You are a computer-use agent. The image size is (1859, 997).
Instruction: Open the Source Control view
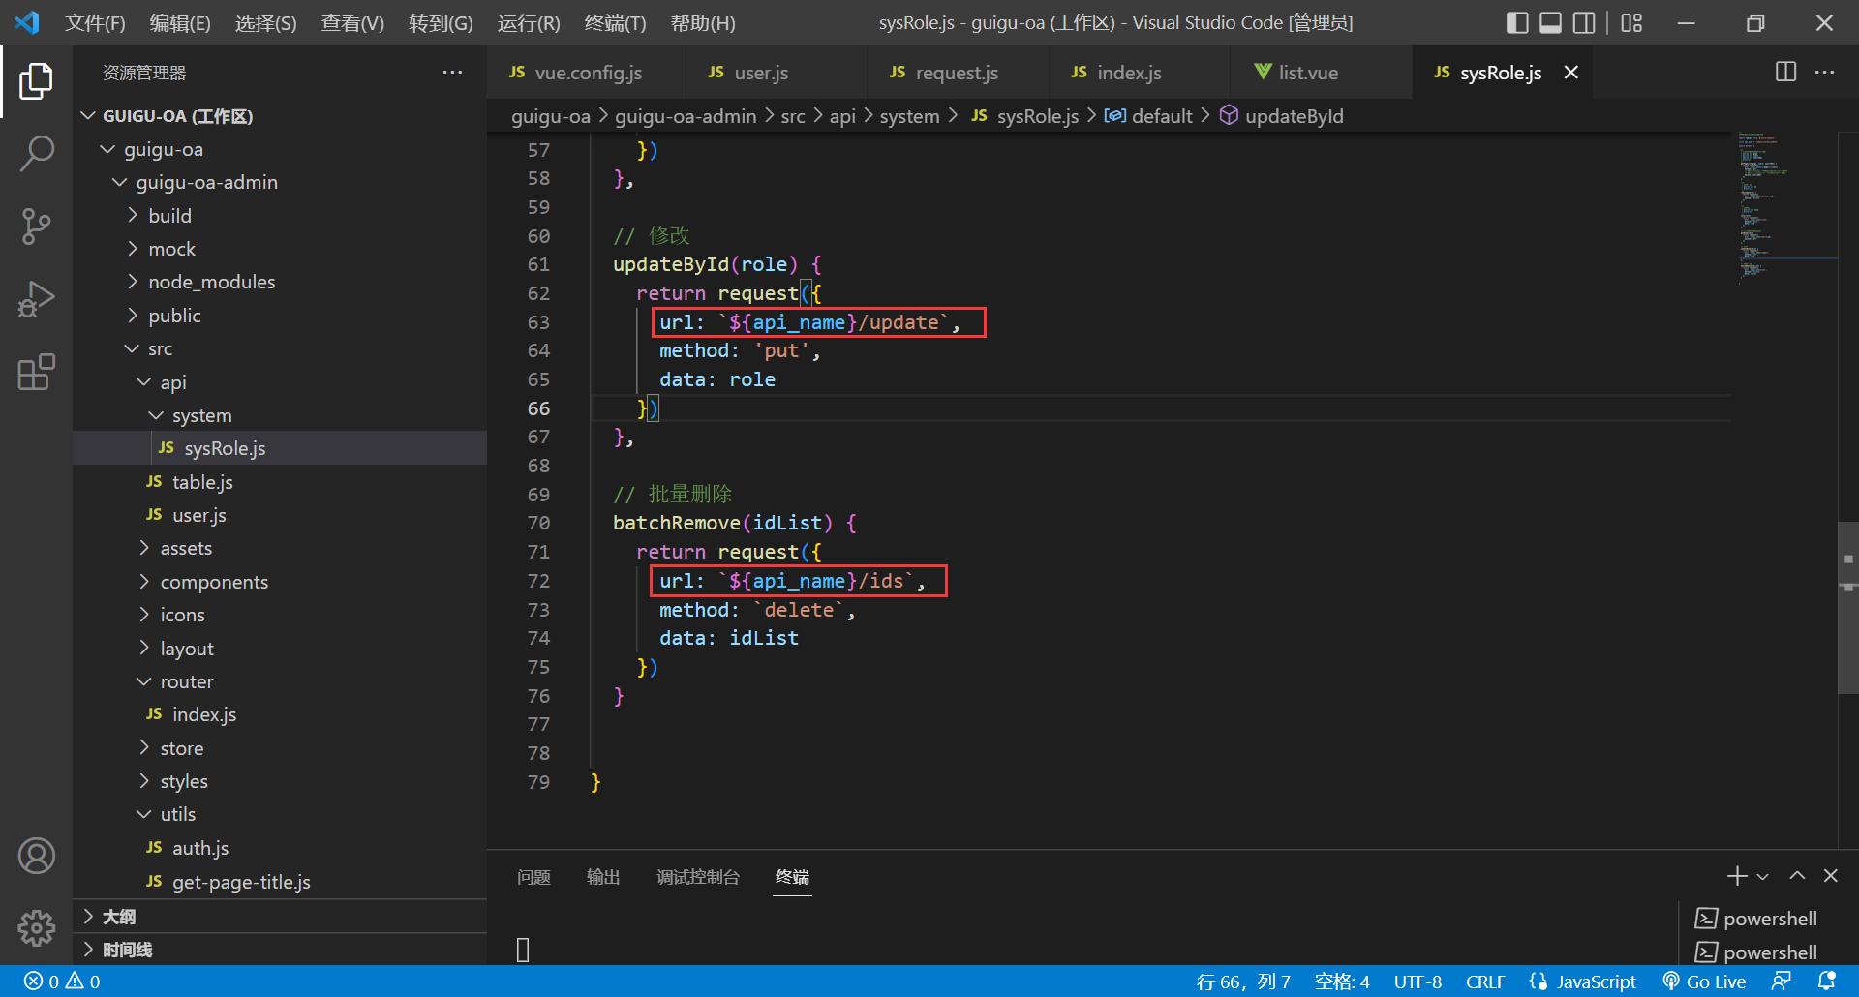pos(36,227)
